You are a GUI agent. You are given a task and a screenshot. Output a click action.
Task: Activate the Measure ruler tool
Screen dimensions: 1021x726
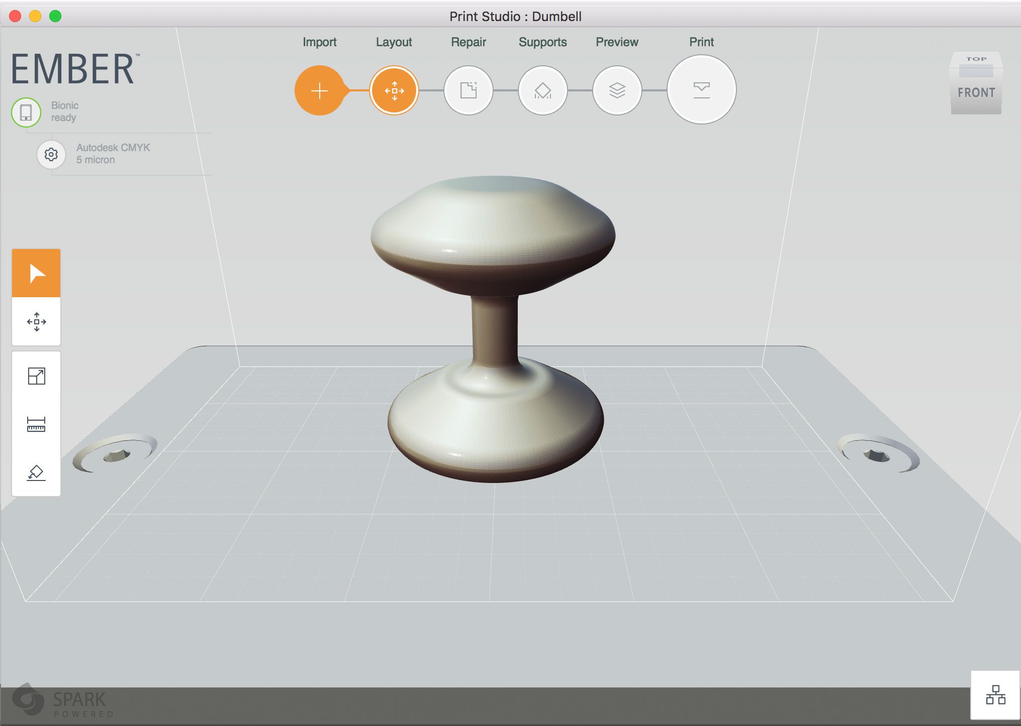(36, 424)
